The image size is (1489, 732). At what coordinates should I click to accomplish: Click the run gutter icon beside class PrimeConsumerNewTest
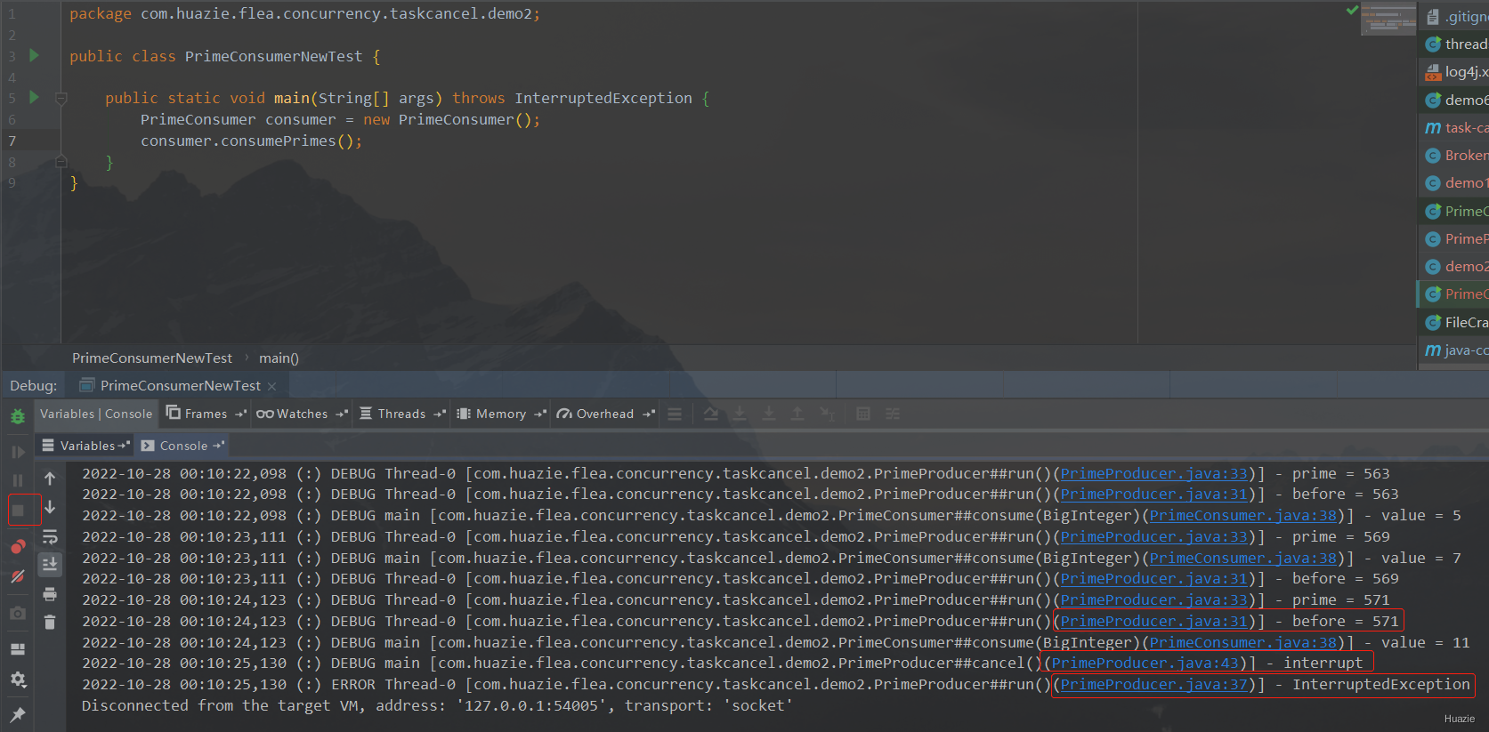(x=34, y=55)
